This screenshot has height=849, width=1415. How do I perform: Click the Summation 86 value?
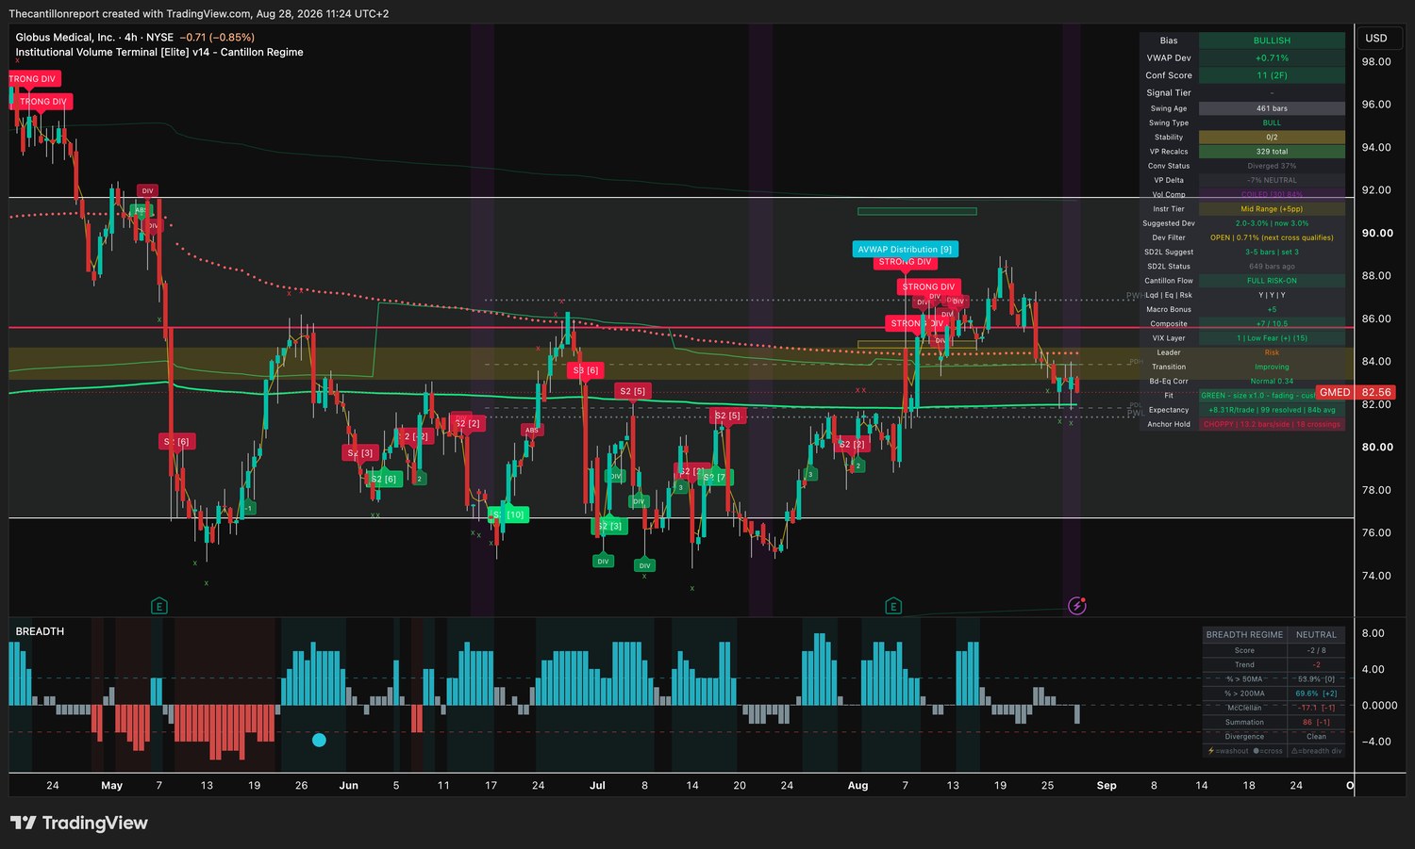pyautogui.click(x=1316, y=722)
